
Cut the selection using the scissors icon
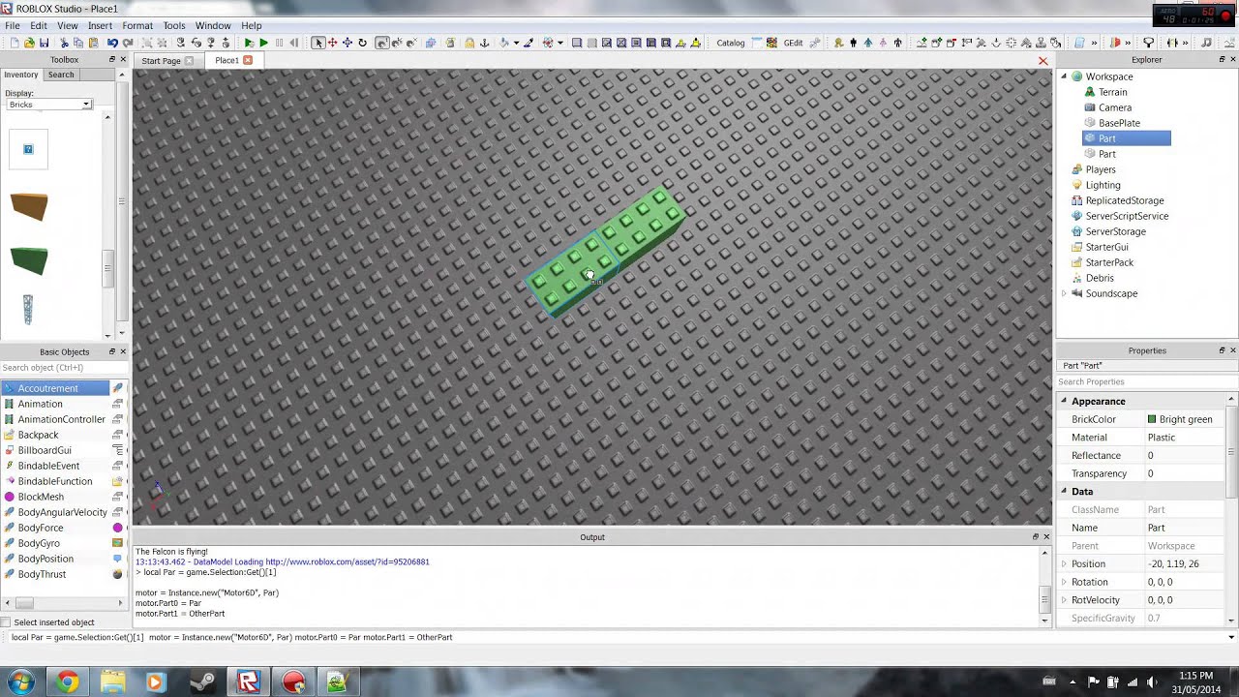point(64,43)
